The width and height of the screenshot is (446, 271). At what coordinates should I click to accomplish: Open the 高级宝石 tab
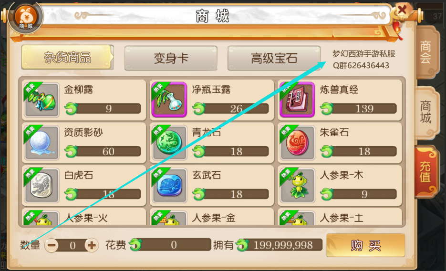point(274,58)
